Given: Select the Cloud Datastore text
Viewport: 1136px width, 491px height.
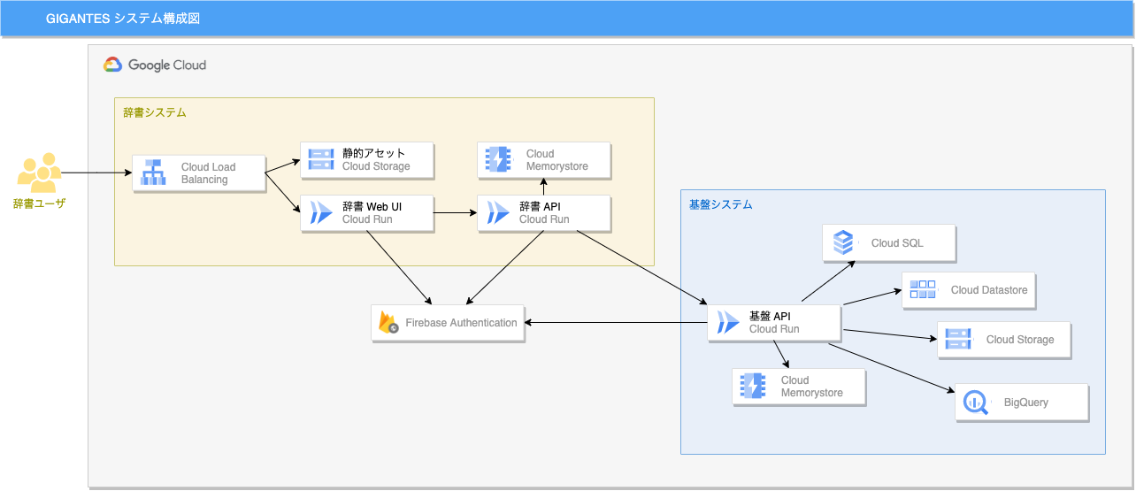Looking at the screenshot, I should (989, 289).
